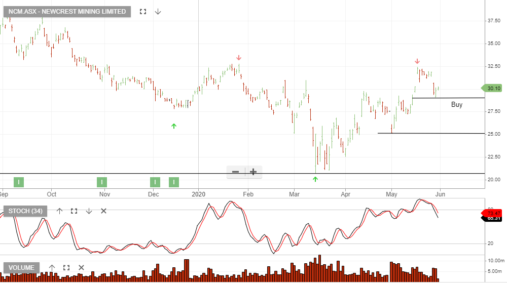Move the price chart panel down

coord(158,12)
